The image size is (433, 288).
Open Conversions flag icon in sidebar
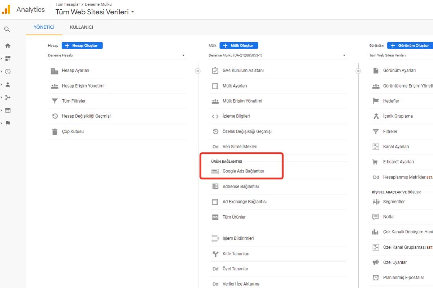[8, 123]
